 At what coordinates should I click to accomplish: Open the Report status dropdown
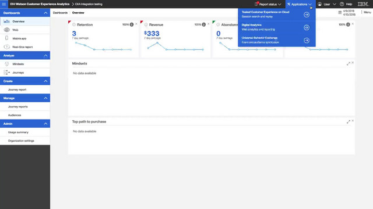coord(268,4)
